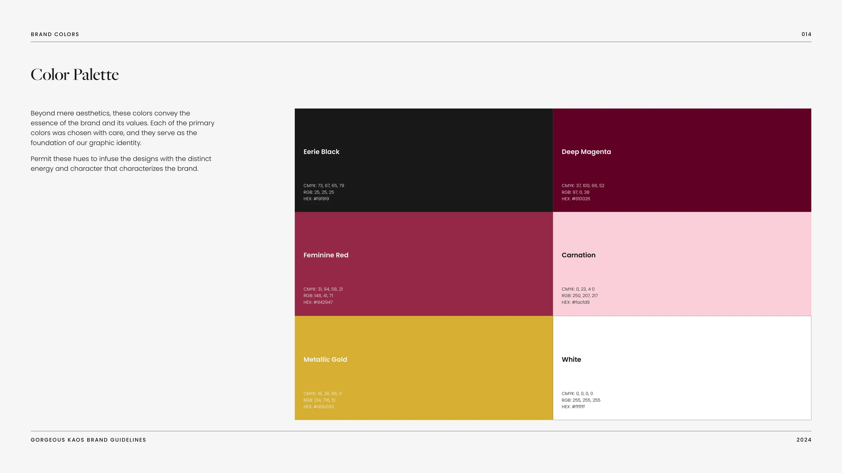Click 'CMYK: 0, 0, 0, 0' text
Image resolution: width=842 pixels, height=473 pixels.
(577, 394)
